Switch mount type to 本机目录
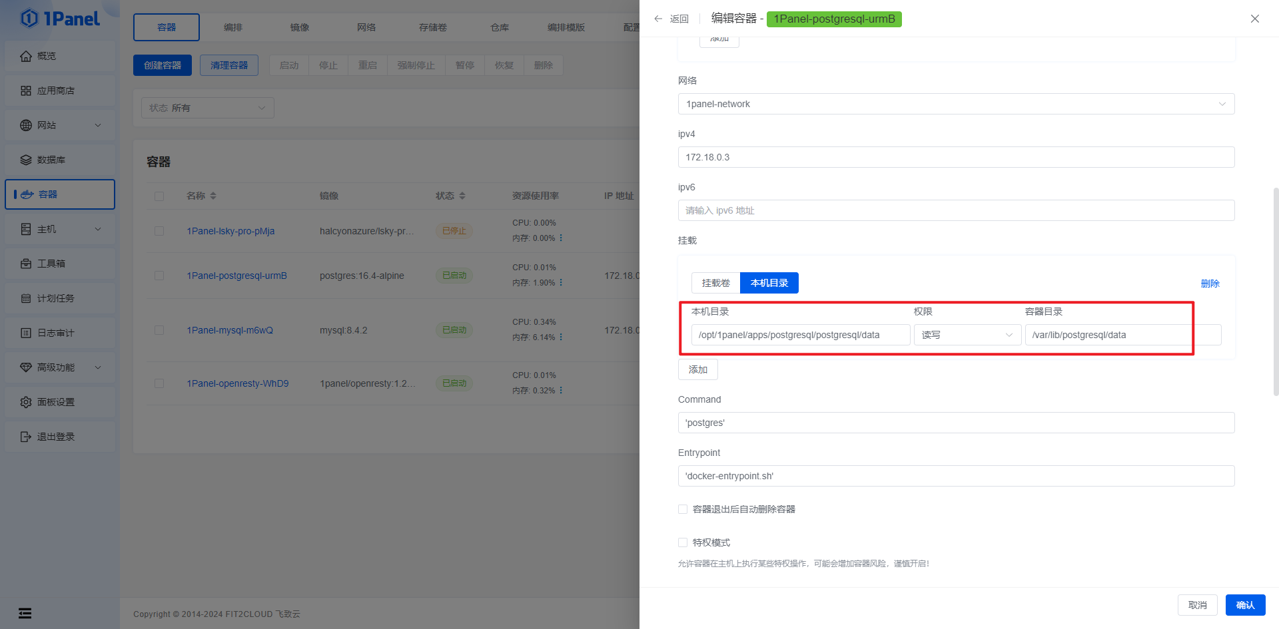 point(769,283)
